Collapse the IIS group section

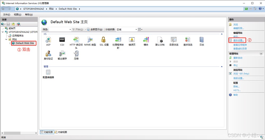pos(222,34)
